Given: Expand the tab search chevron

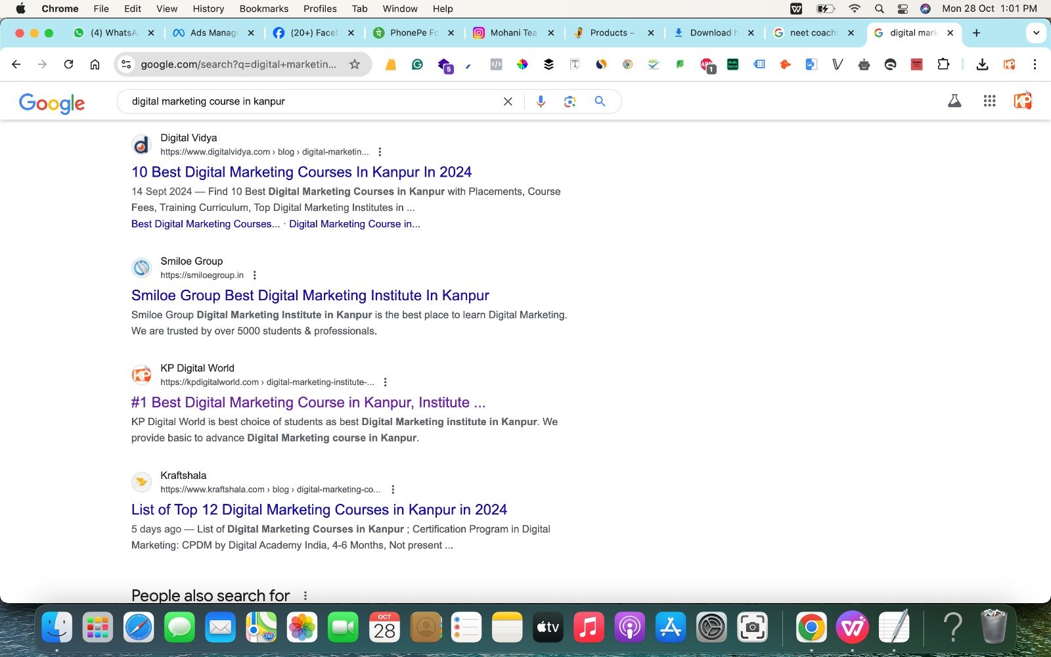Looking at the screenshot, I should (x=1036, y=33).
